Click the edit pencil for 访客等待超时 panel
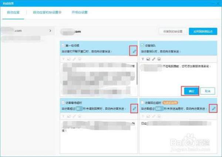This screenshot has height=157, width=222. pos(134,108)
